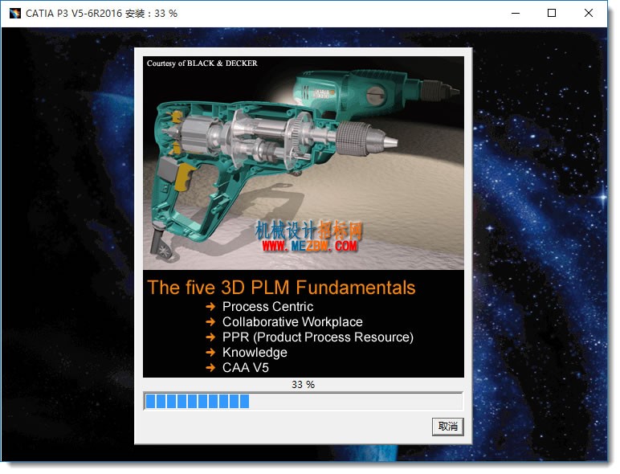Click 'The five 3D PLM Fundamentals' heading
Image resolution: width=620 pixels, height=474 pixels.
[281, 288]
